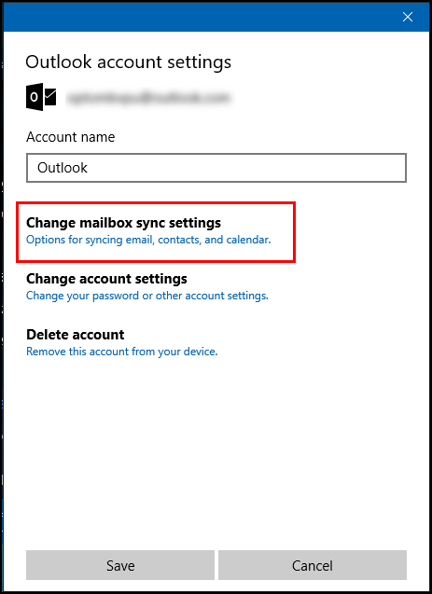Click Change your password or other account settings
The height and width of the screenshot is (594, 432).
click(x=147, y=296)
